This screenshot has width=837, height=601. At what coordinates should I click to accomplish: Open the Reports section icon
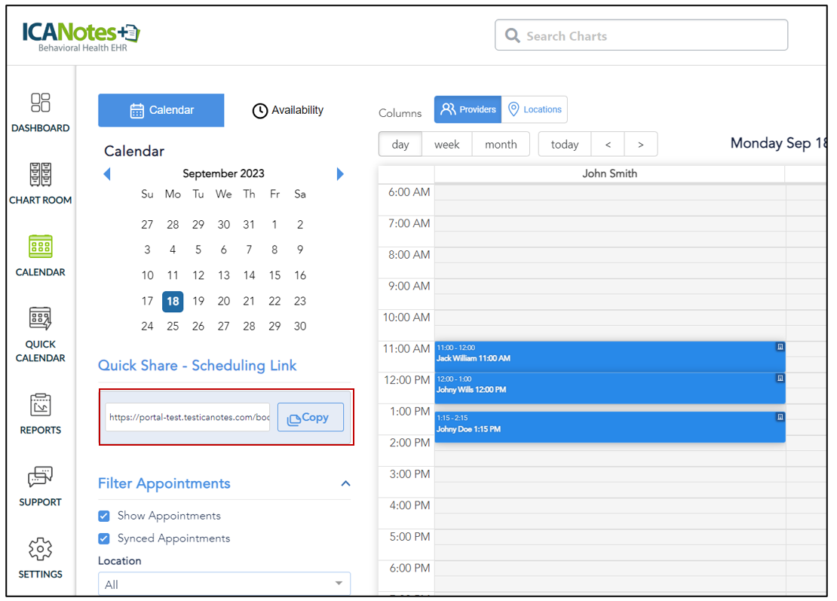40,405
